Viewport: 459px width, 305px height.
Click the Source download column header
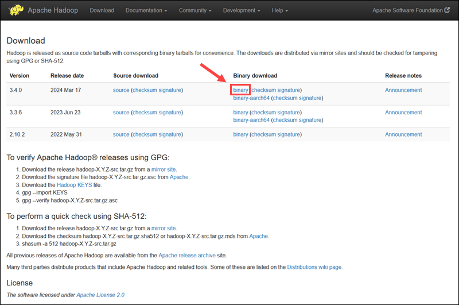(x=135, y=76)
